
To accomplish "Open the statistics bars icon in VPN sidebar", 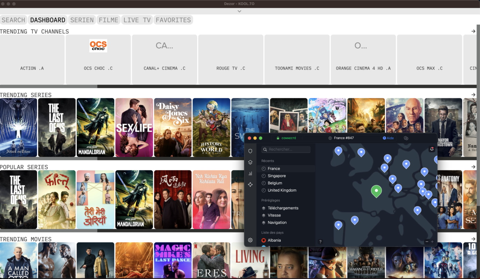I will tap(250, 173).
